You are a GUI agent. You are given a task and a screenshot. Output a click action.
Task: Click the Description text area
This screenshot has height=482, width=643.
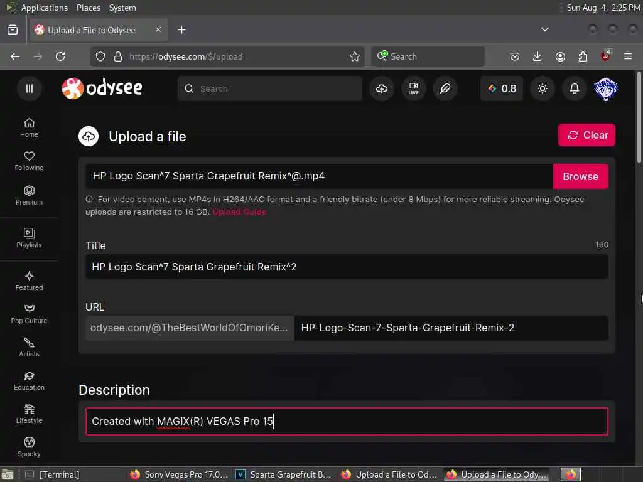pyautogui.click(x=347, y=421)
